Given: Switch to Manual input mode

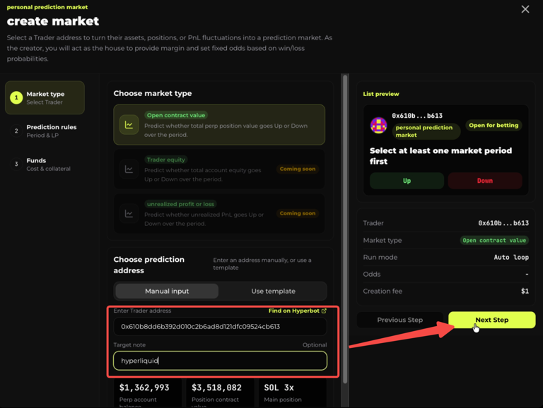Looking at the screenshot, I should [x=167, y=291].
